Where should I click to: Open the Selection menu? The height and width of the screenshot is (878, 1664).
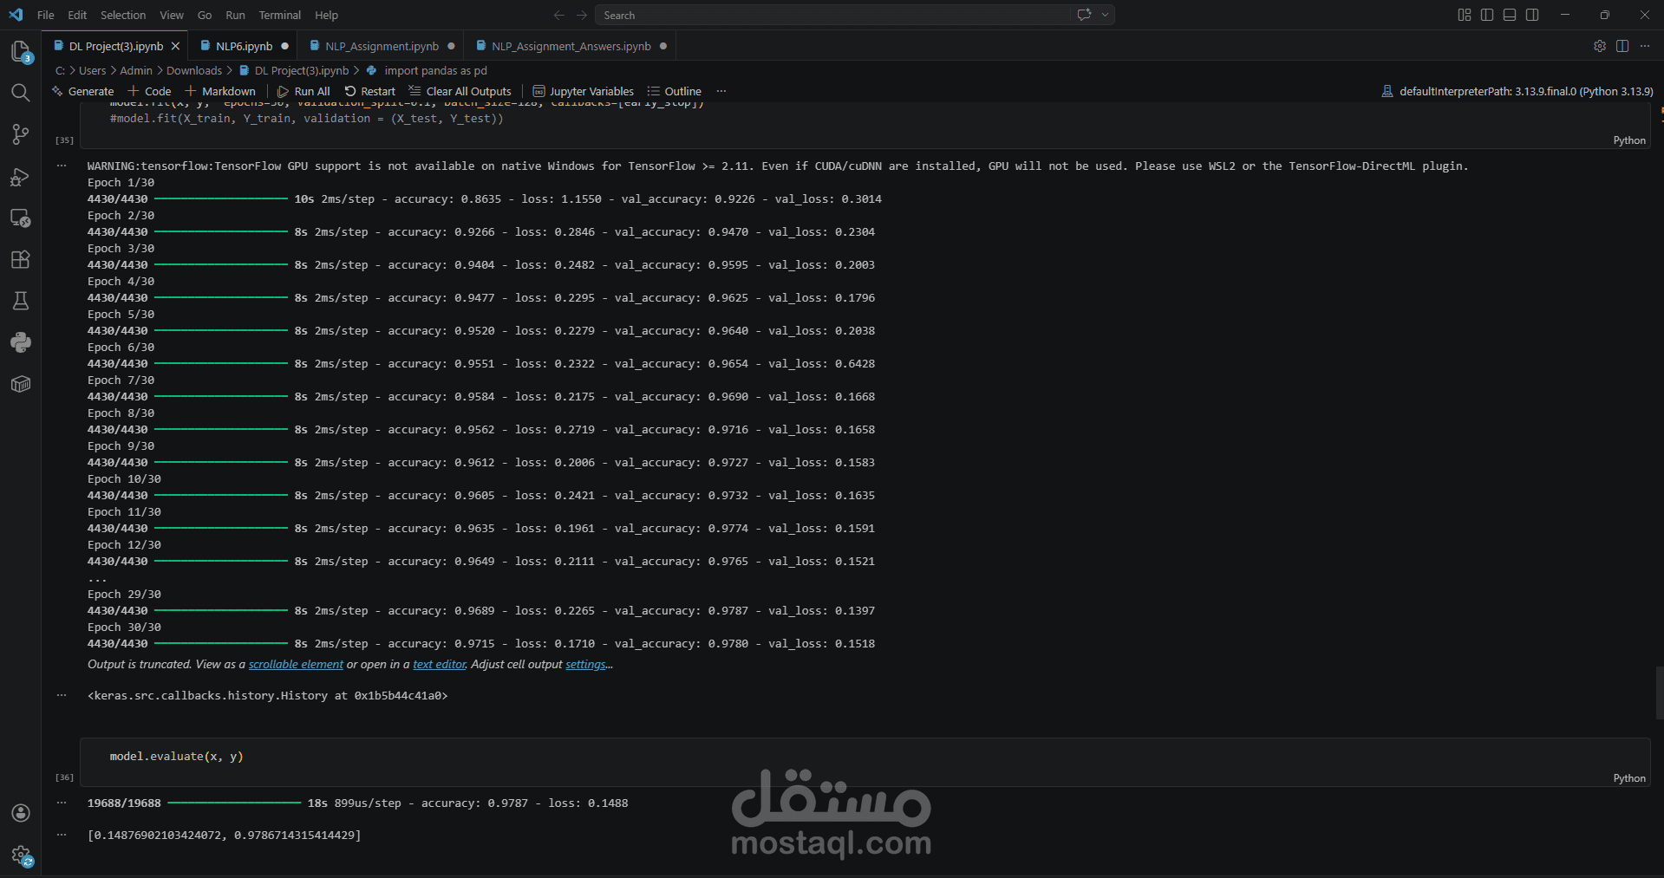pyautogui.click(x=123, y=15)
